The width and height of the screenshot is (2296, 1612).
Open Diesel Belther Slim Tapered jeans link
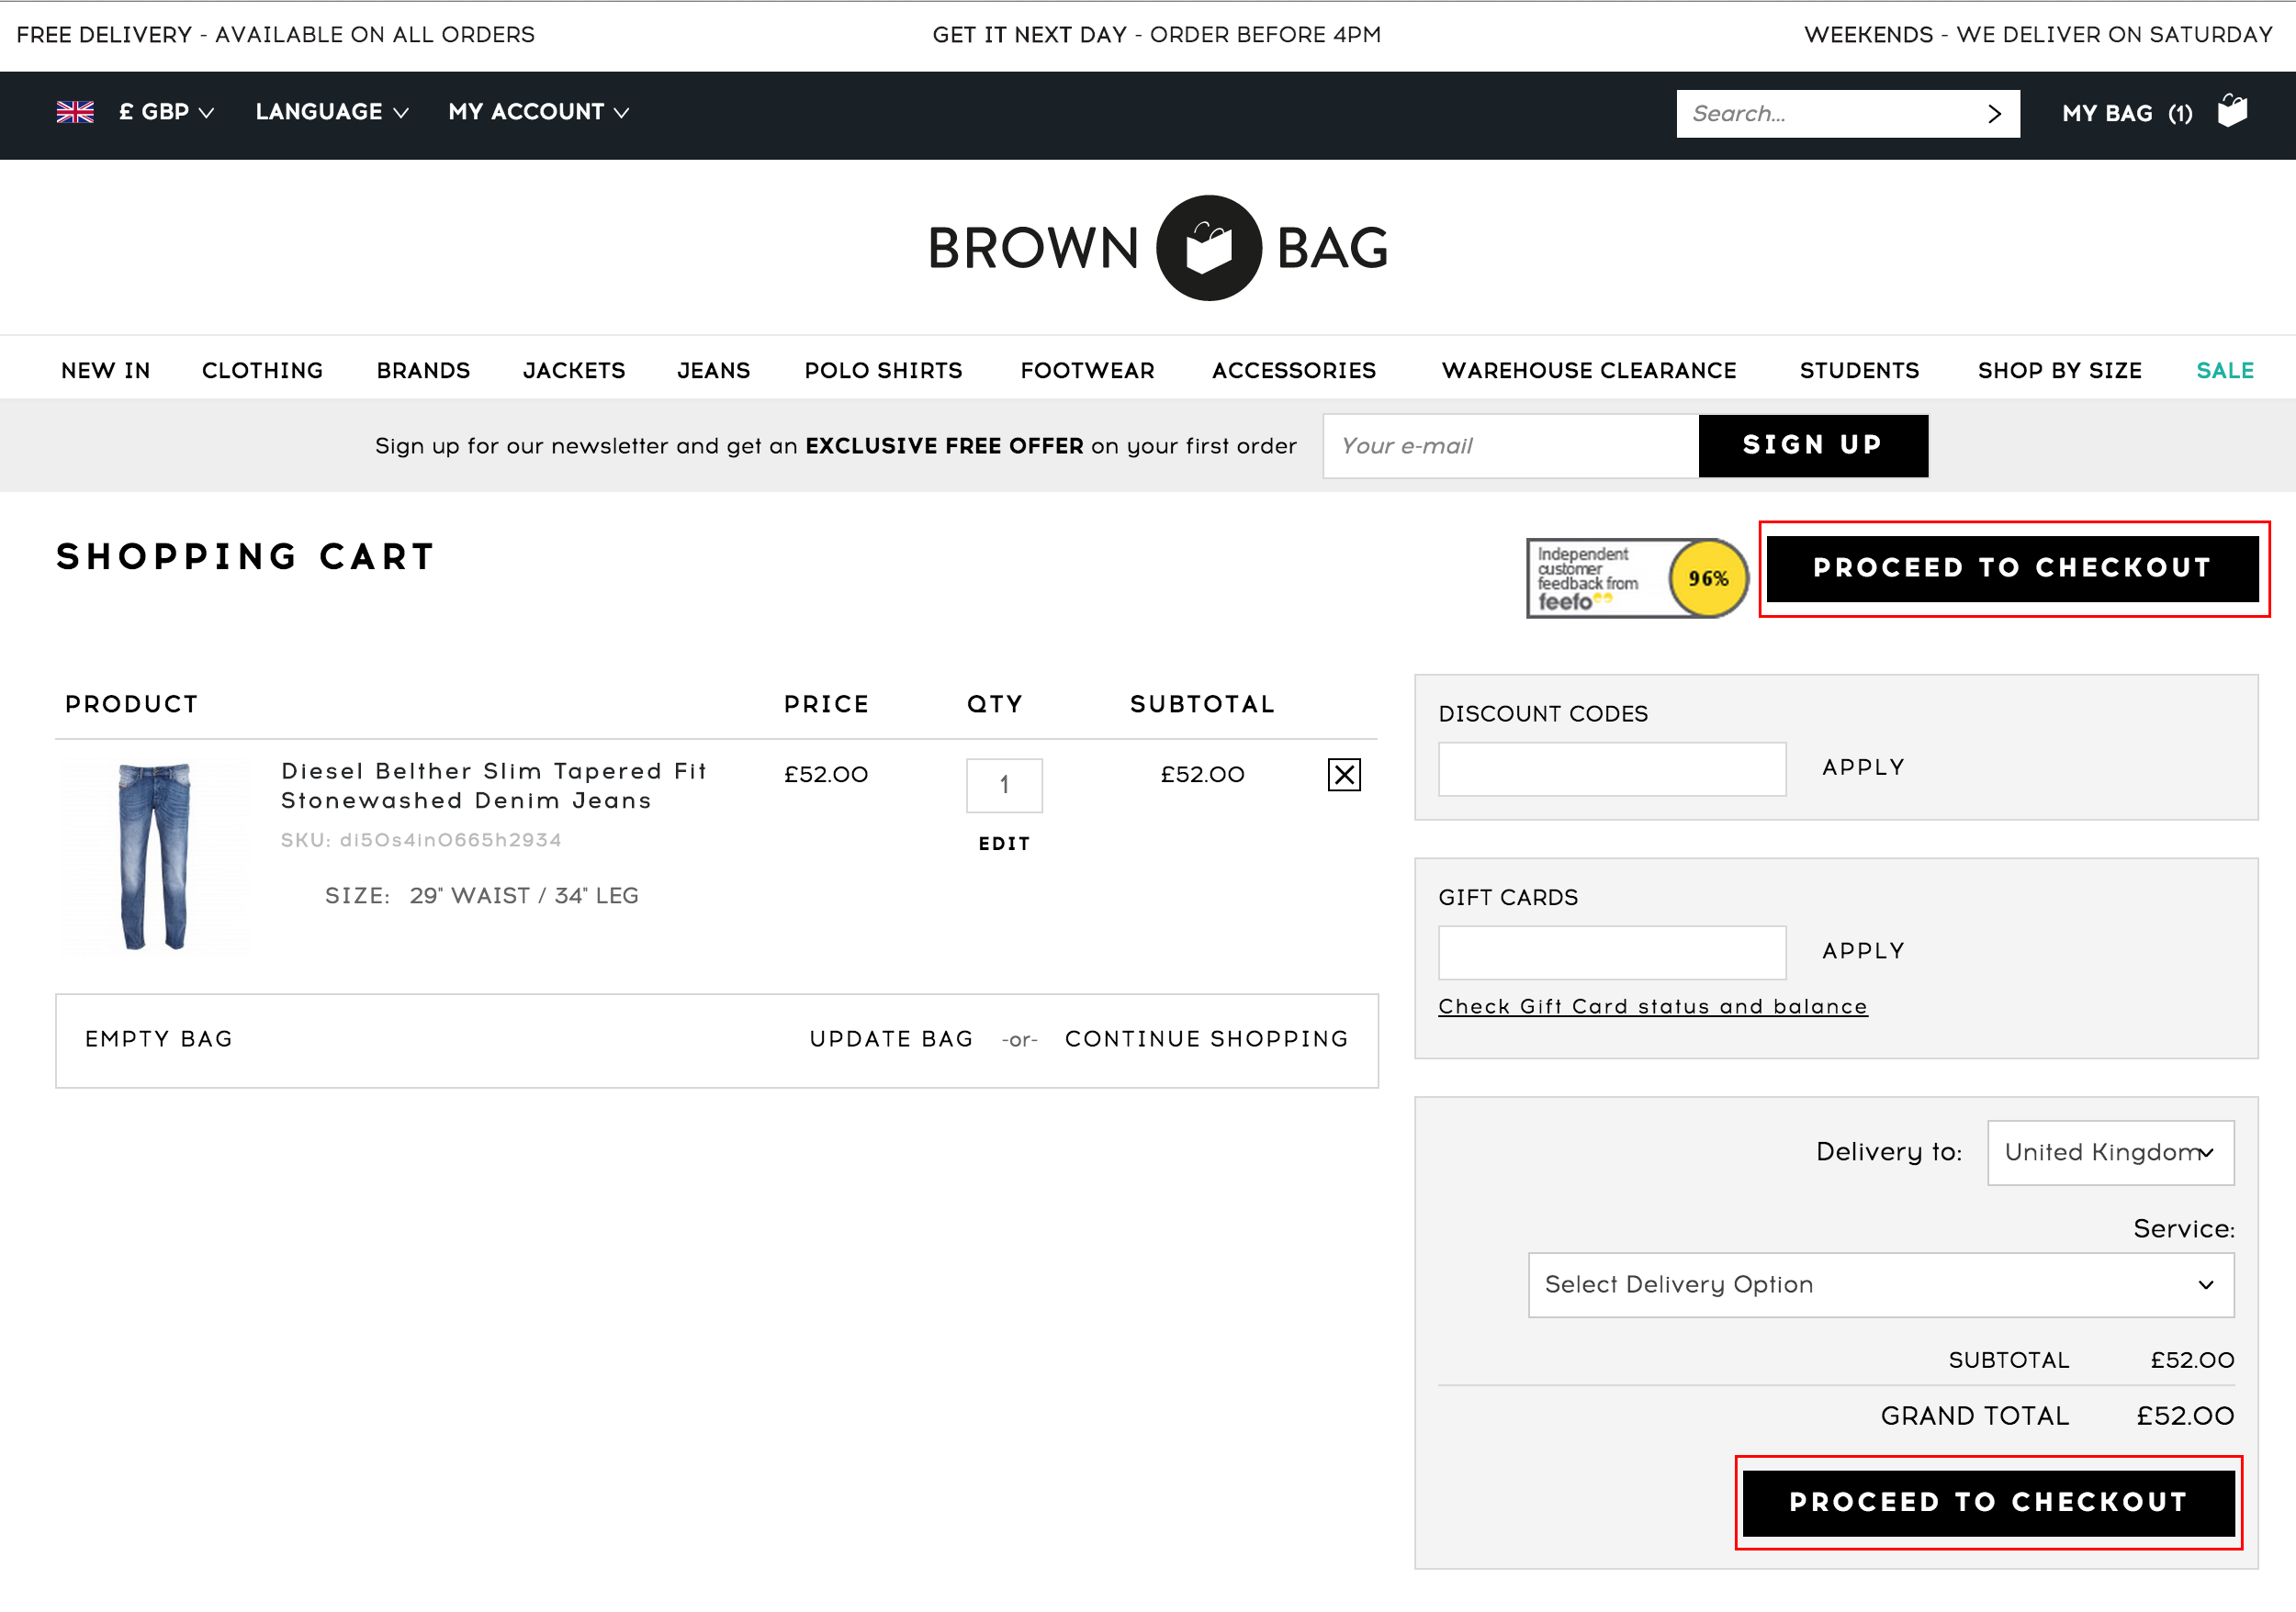495,786
